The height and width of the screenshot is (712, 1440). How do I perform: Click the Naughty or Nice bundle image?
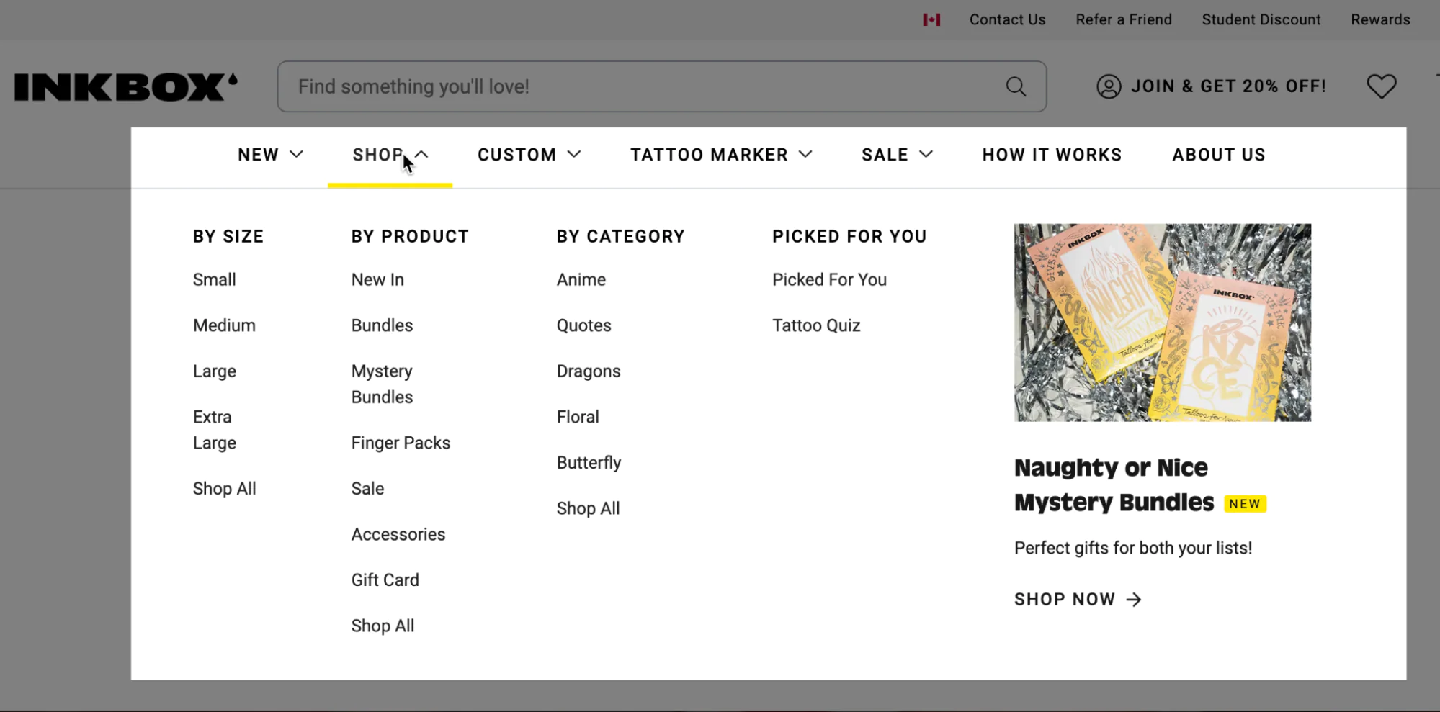[1162, 322]
